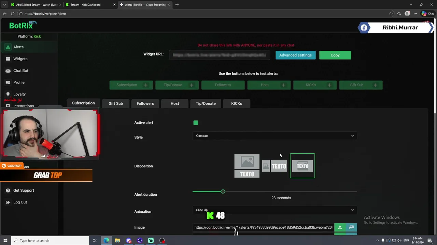Click Advanced settings button

coord(295,55)
